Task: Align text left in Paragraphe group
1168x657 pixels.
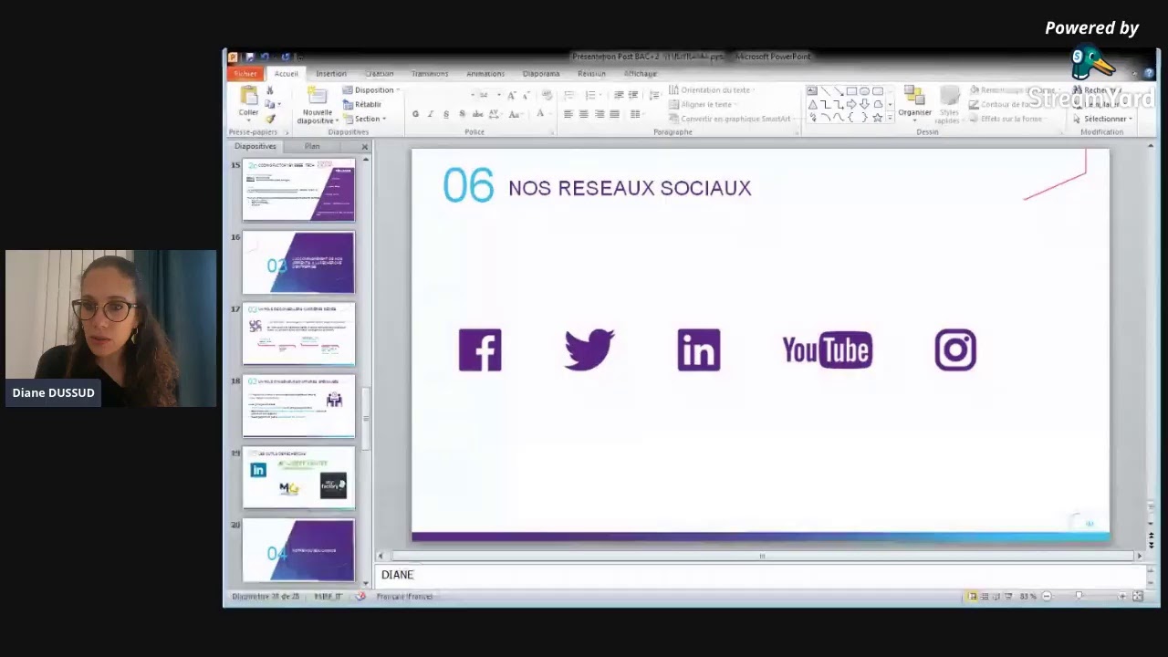Action: pos(568,114)
